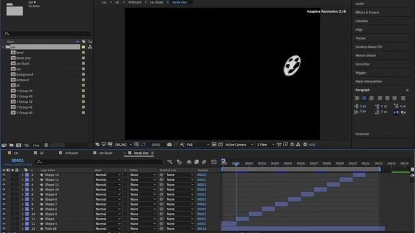Screen dimensions: 415x233
Task: Hide the Shape 12 layer eye icon
Action: [x=4, y=180]
